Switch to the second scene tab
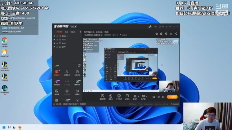 [x=66, y=32]
